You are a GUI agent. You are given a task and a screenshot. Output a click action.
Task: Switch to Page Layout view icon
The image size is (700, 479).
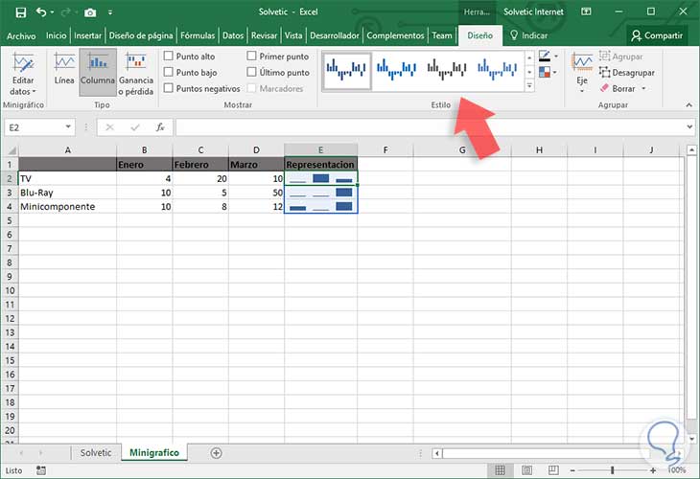tap(526, 470)
